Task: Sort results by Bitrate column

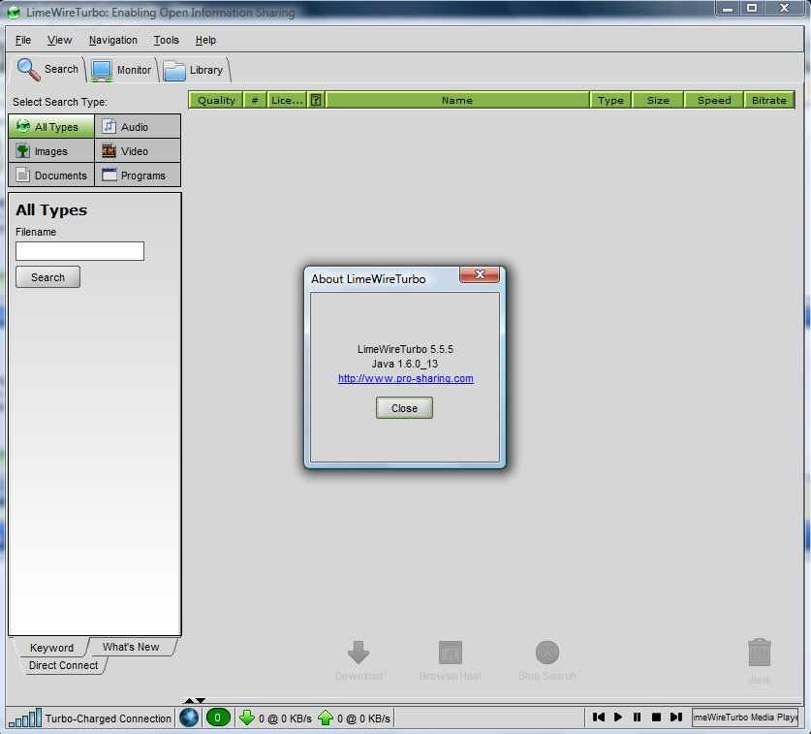Action: pos(769,100)
